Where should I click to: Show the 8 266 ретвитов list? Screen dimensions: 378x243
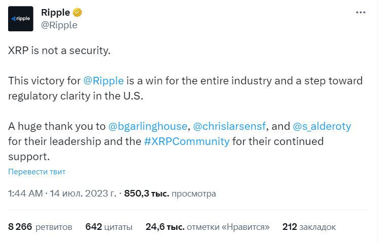point(40,227)
